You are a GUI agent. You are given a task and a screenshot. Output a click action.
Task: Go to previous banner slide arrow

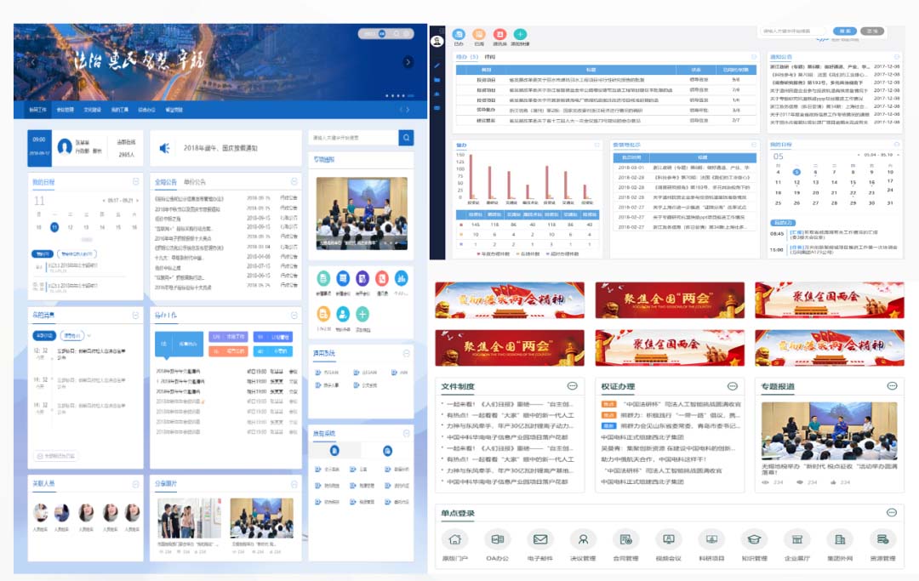(x=33, y=62)
